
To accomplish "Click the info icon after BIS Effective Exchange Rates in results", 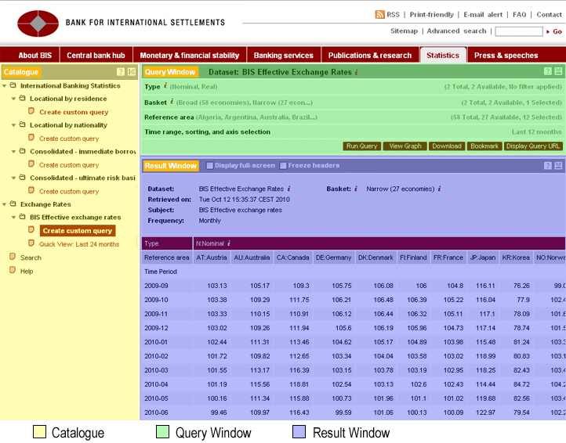I will coord(288,189).
